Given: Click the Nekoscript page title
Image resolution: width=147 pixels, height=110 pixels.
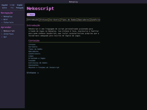Looking at the screenshot, I should [40, 9].
